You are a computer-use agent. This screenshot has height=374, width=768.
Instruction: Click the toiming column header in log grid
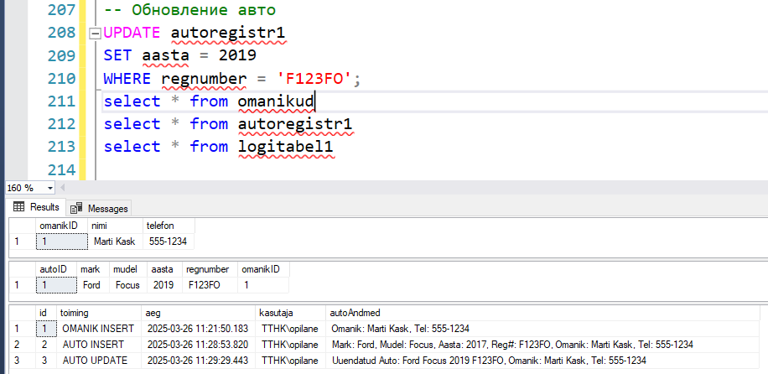point(99,313)
